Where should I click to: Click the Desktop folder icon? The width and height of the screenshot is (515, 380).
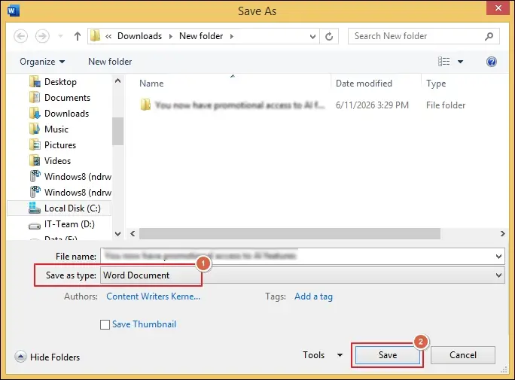35,81
